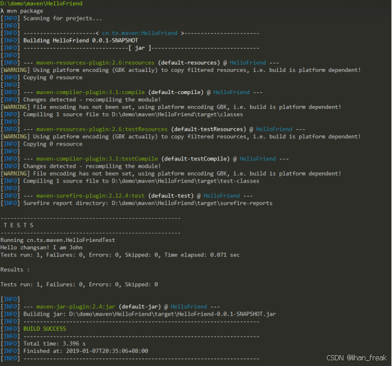
Task: Click '(default-testCompile)' execution id
Action: coord(195,159)
